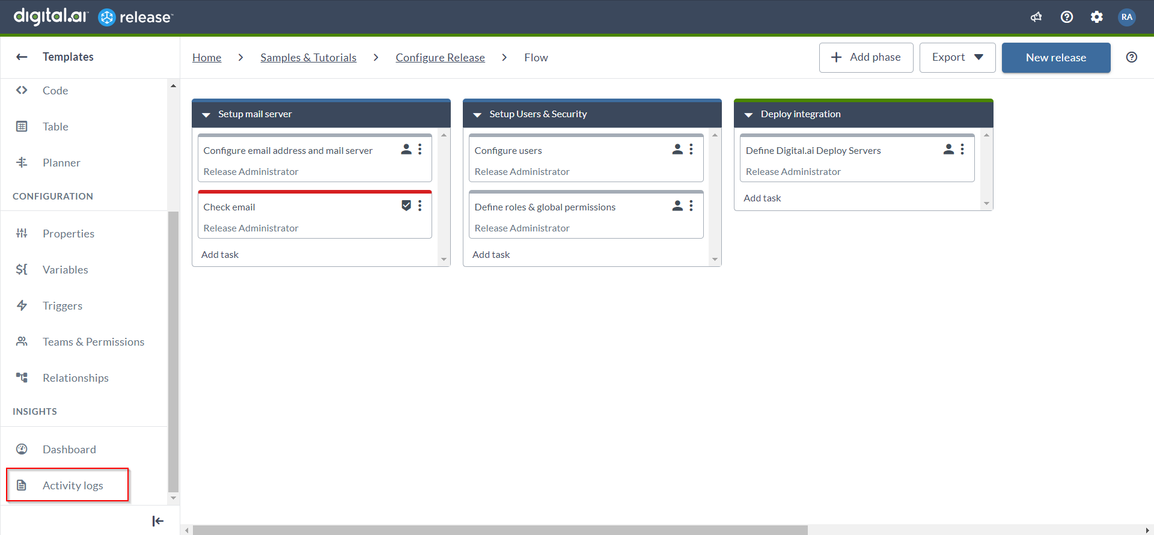Go to Home breadcrumb link
Screen dimensions: 1154x535
click(x=207, y=57)
